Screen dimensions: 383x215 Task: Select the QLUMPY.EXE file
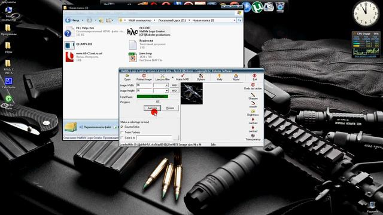pyautogui.click(x=78, y=45)
